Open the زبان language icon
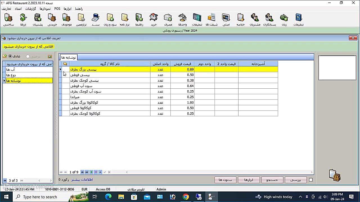Screen dimensions: 360x202 (x=284, y=20)
